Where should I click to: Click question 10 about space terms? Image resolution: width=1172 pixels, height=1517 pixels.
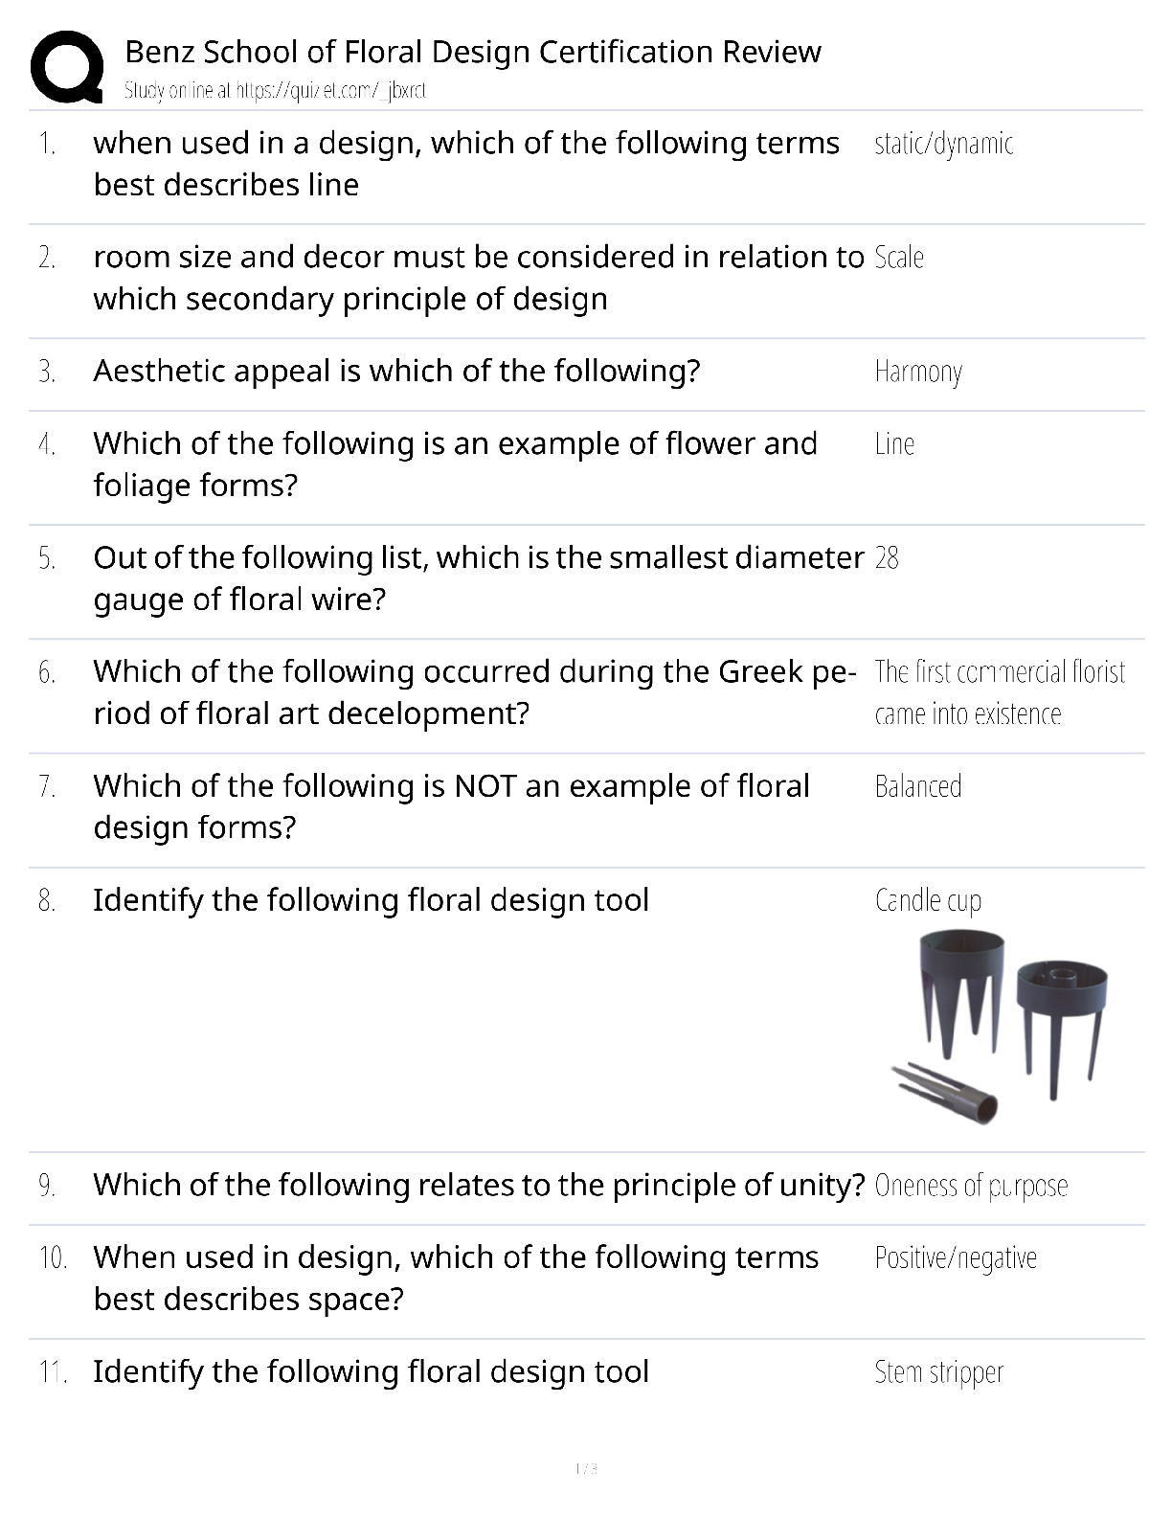click(456, 1279)
